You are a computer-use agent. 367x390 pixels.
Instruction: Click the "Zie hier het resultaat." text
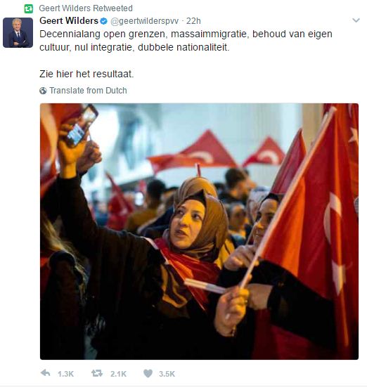click(x=86, y=74)
